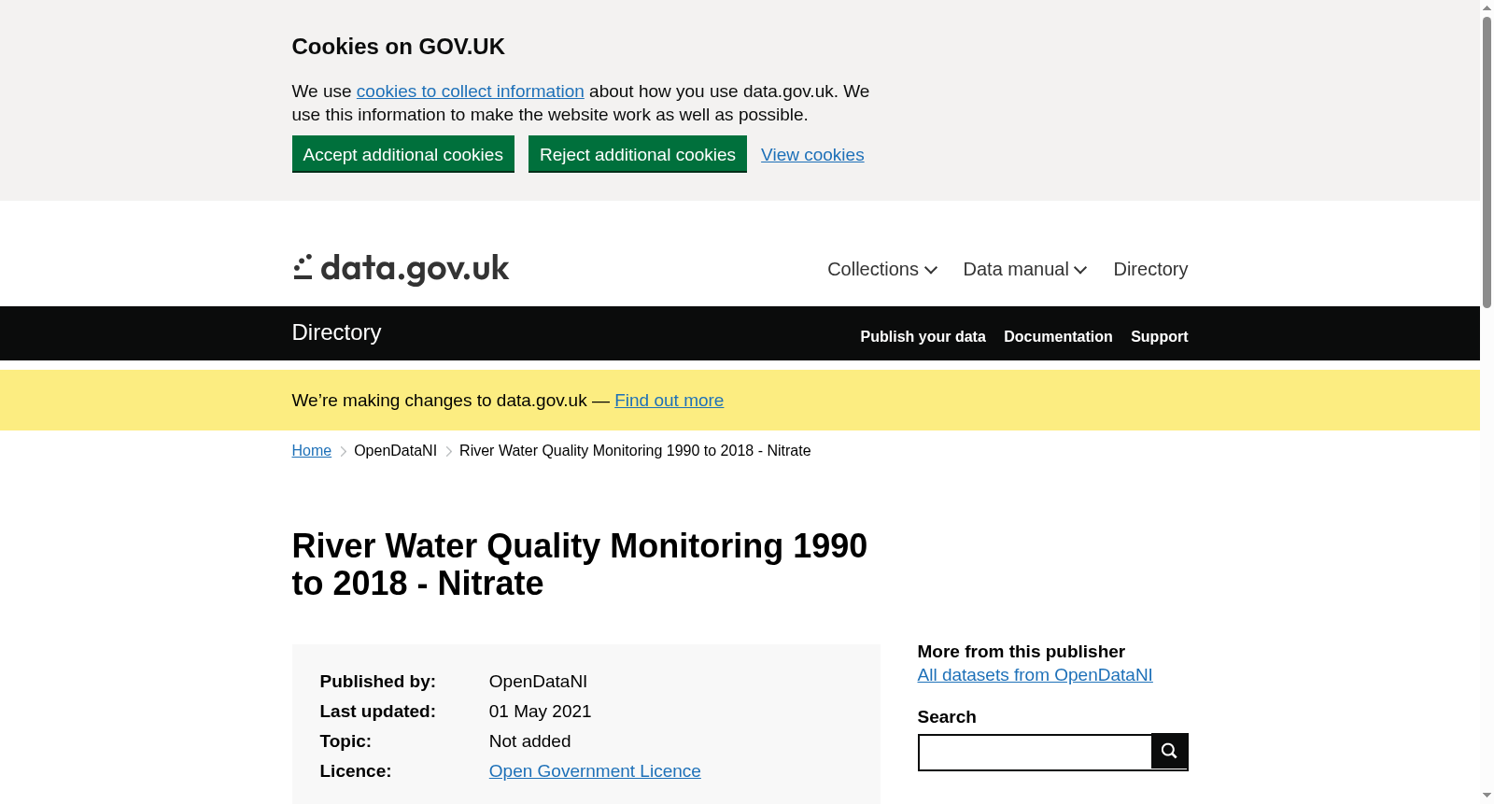Click the dataset title heading

580,565
